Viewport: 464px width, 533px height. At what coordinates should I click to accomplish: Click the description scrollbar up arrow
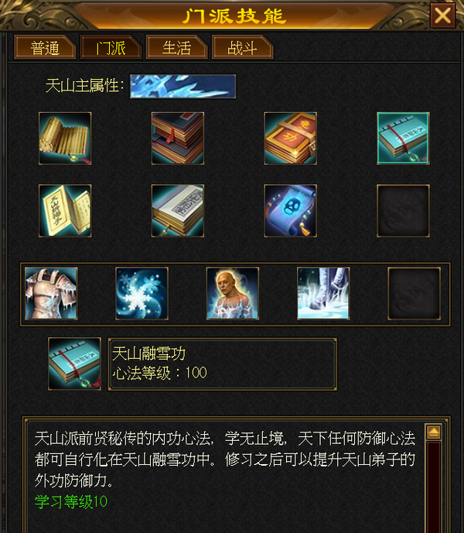[433, 432]
